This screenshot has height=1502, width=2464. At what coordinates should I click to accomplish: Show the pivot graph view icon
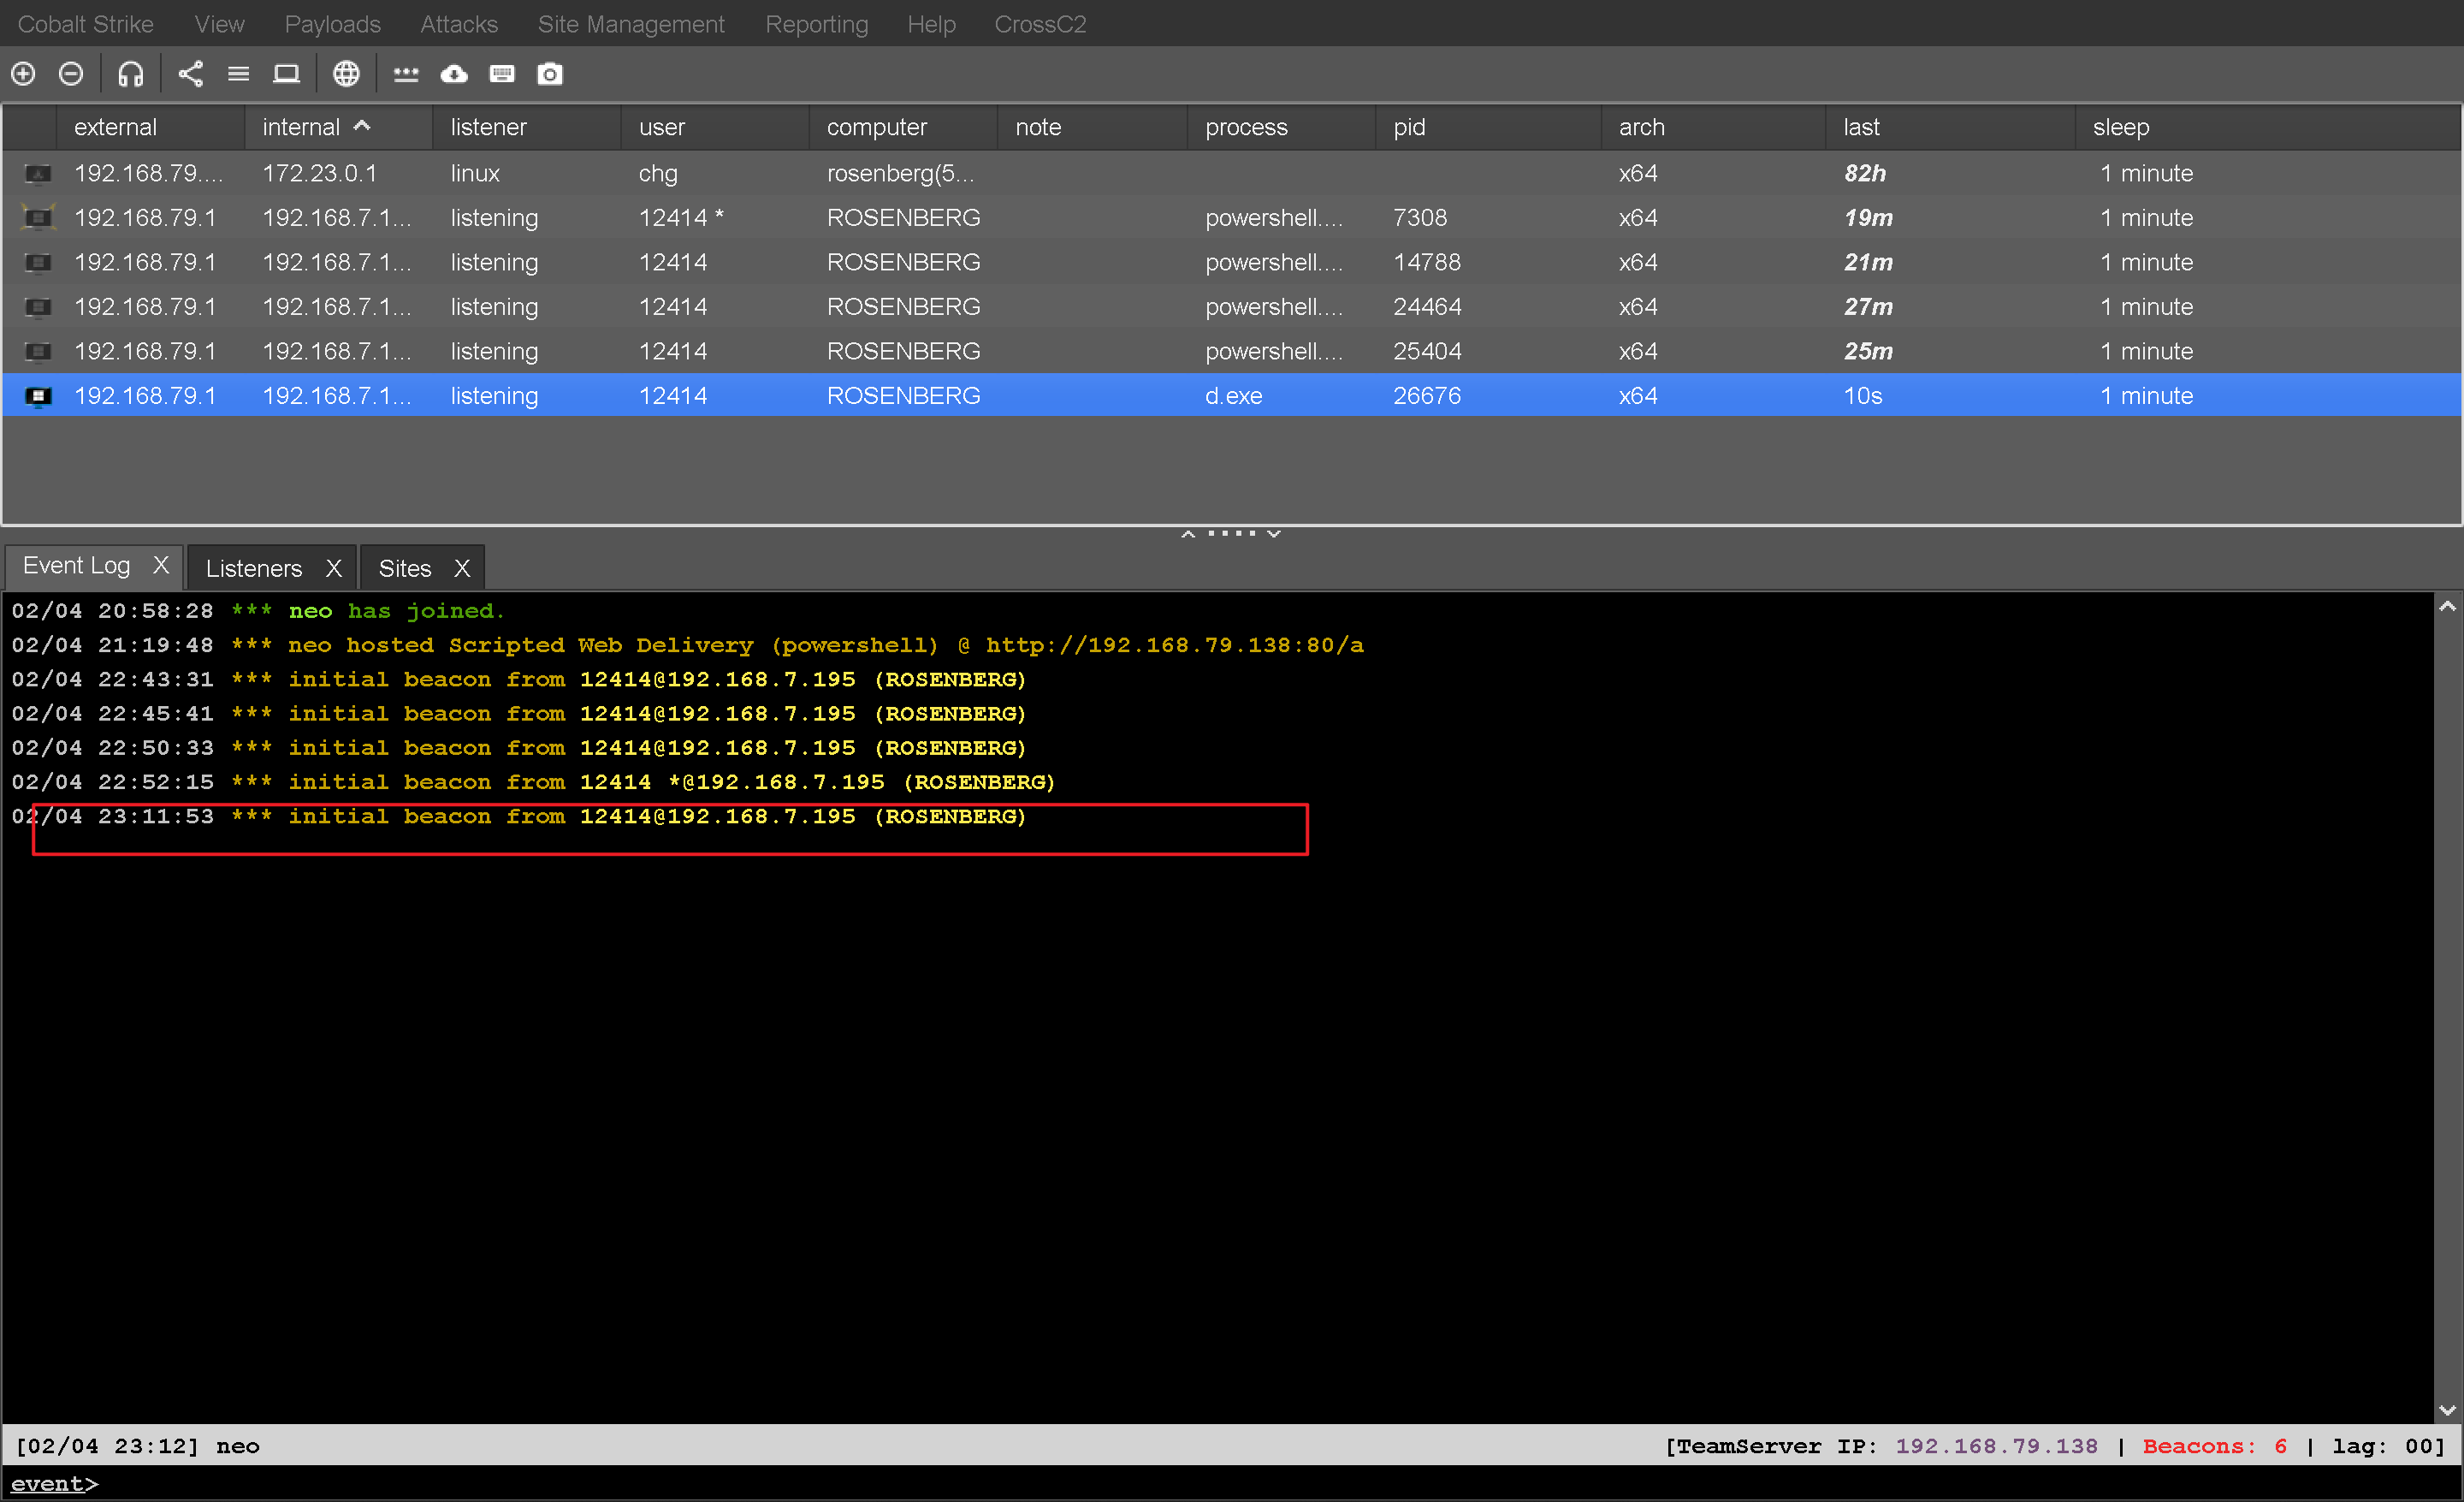[x=190, y=74]
